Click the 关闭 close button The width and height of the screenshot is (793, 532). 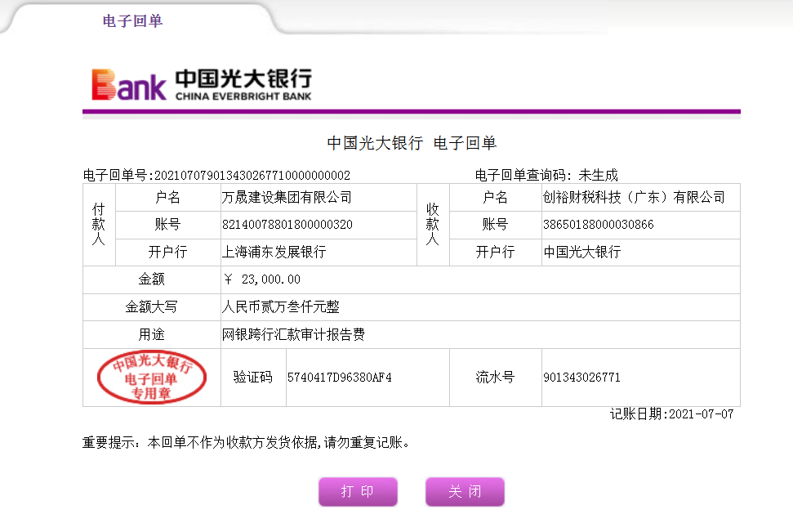[x=466, y=491]
